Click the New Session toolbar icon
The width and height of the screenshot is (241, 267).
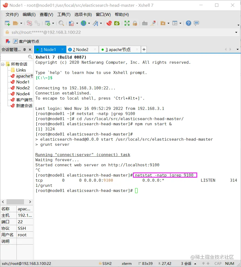pyautogui.click(x=7, y=23)
